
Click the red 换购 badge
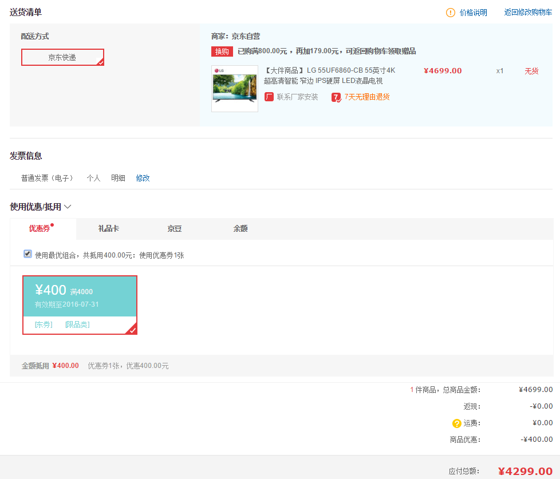222,52
